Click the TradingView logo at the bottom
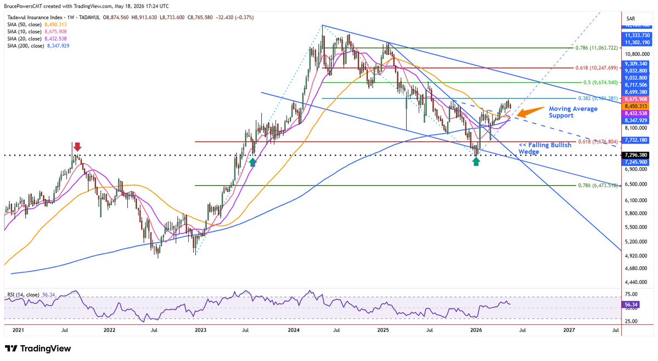The height and width of the screenshot is (361, 658). click(x=38, y=348)
